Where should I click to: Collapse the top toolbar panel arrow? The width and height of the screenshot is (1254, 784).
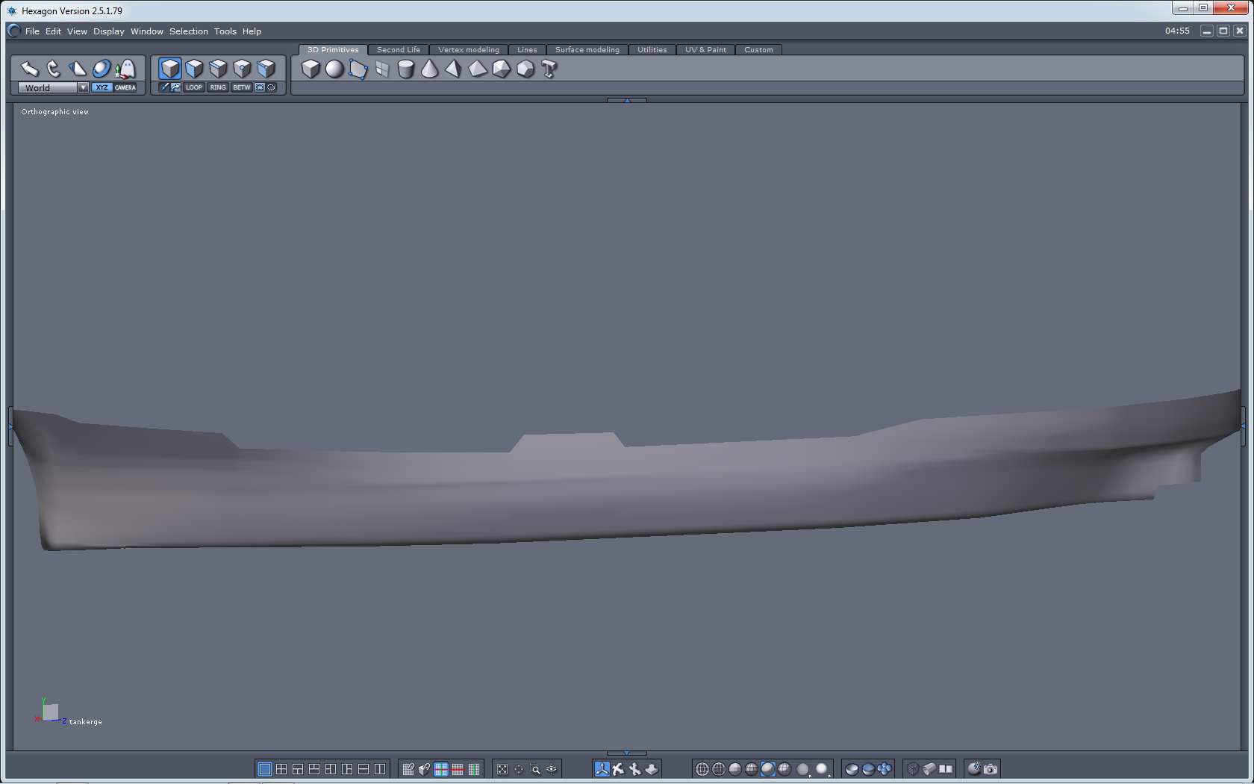pyautogui.click(x=627, y=100)
